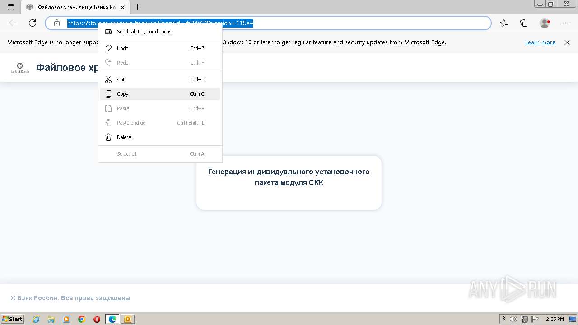Launch Google Chrome from taskbar

82,319
